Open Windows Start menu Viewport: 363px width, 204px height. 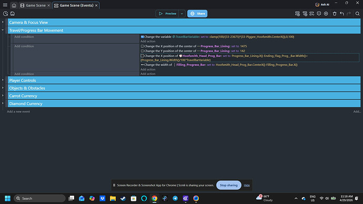coord(8,198)
